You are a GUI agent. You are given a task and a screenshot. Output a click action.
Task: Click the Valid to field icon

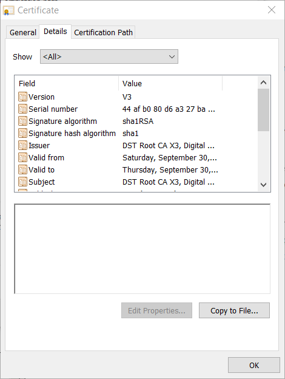click(x=22, y=169)
